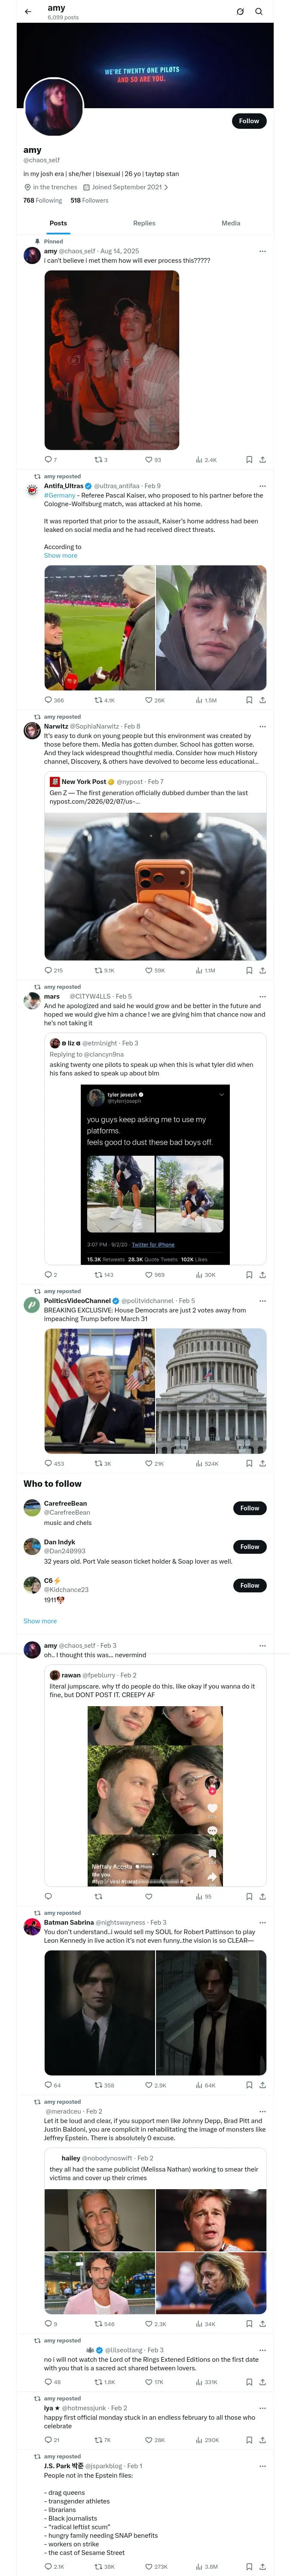Open more options for the PoliticsVideoChannel post
Viewport: 290px width, 2576px height.
[262, 1301]
